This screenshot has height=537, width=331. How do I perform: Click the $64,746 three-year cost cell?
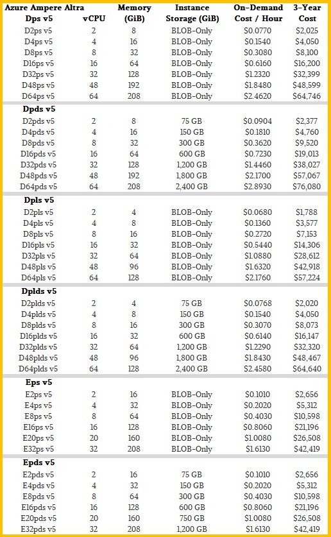click(x=307, y=96)
